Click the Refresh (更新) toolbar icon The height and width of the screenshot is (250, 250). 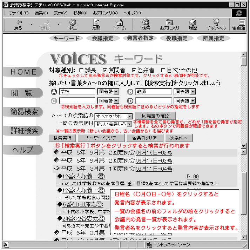coord(96,22)
